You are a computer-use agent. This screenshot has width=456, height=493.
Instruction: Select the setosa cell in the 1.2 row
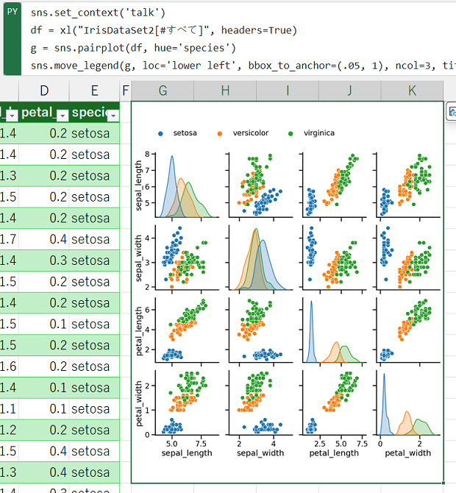coord(94,430)
